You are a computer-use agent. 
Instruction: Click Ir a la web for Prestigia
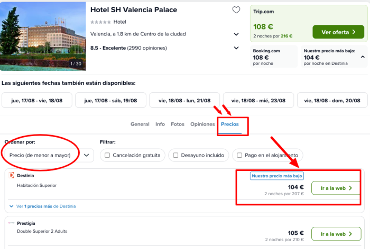(336, 234)
